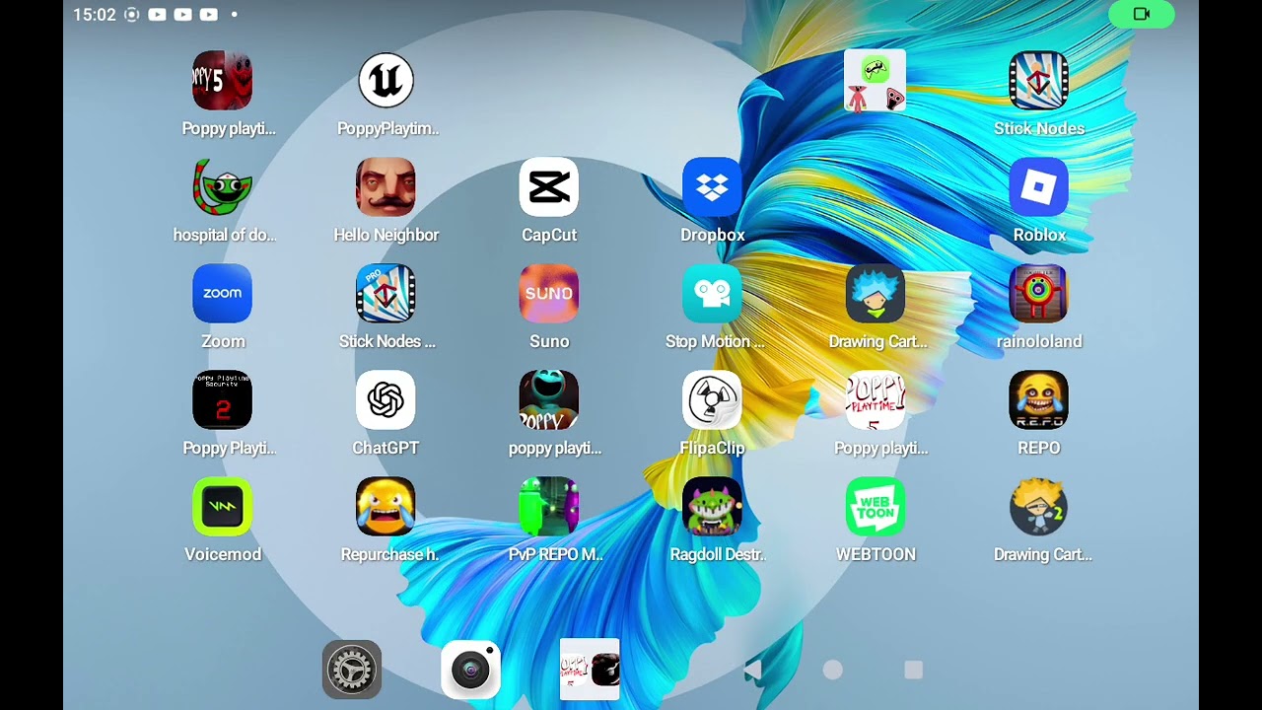Open PvP REPO M.. game

pos(549,507)
